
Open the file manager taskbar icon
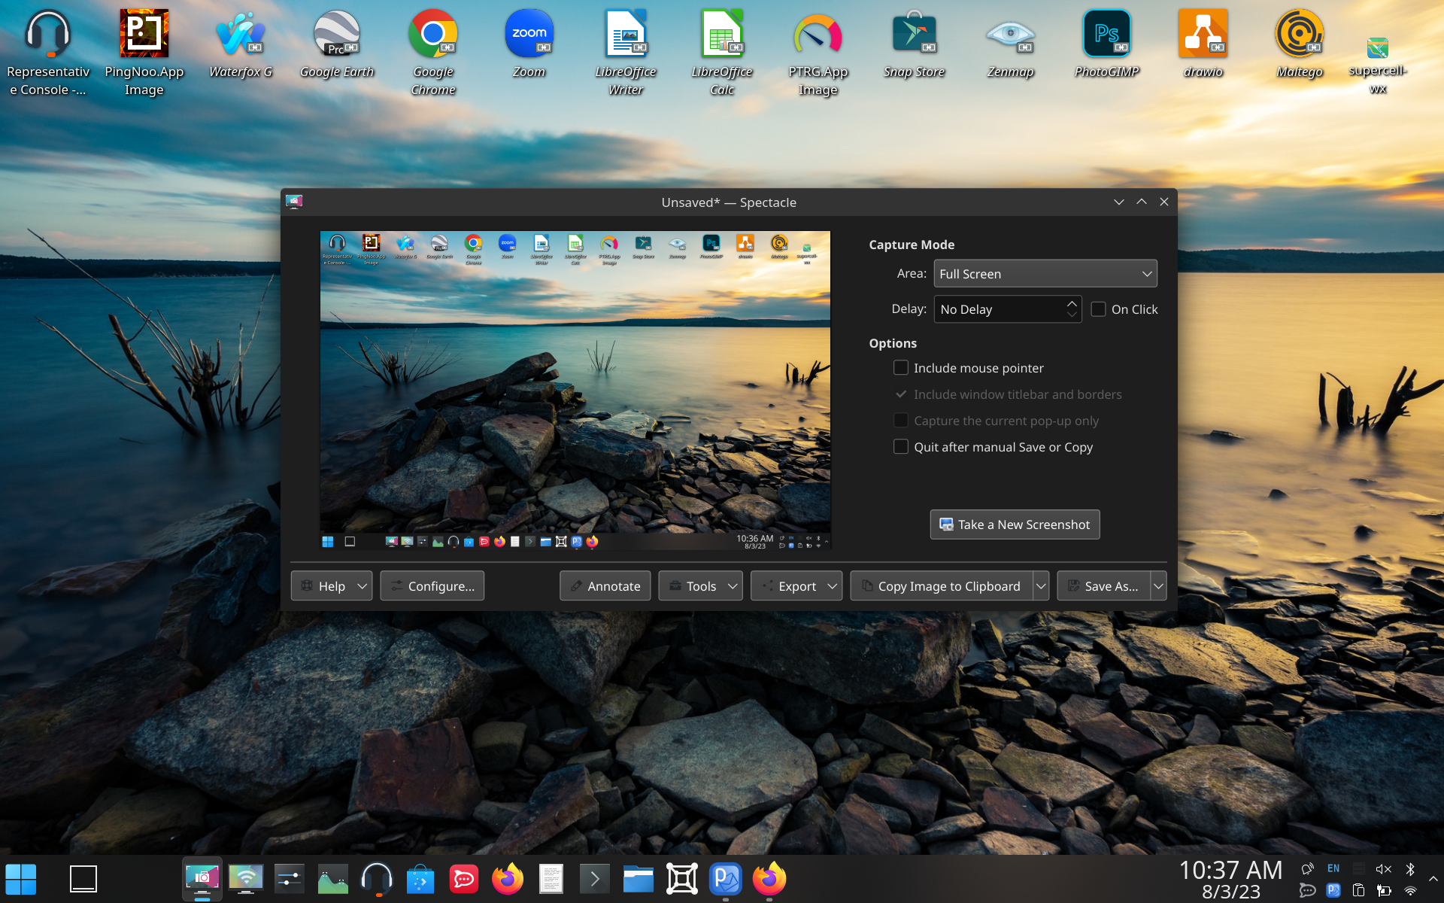[x=638, y=878]
